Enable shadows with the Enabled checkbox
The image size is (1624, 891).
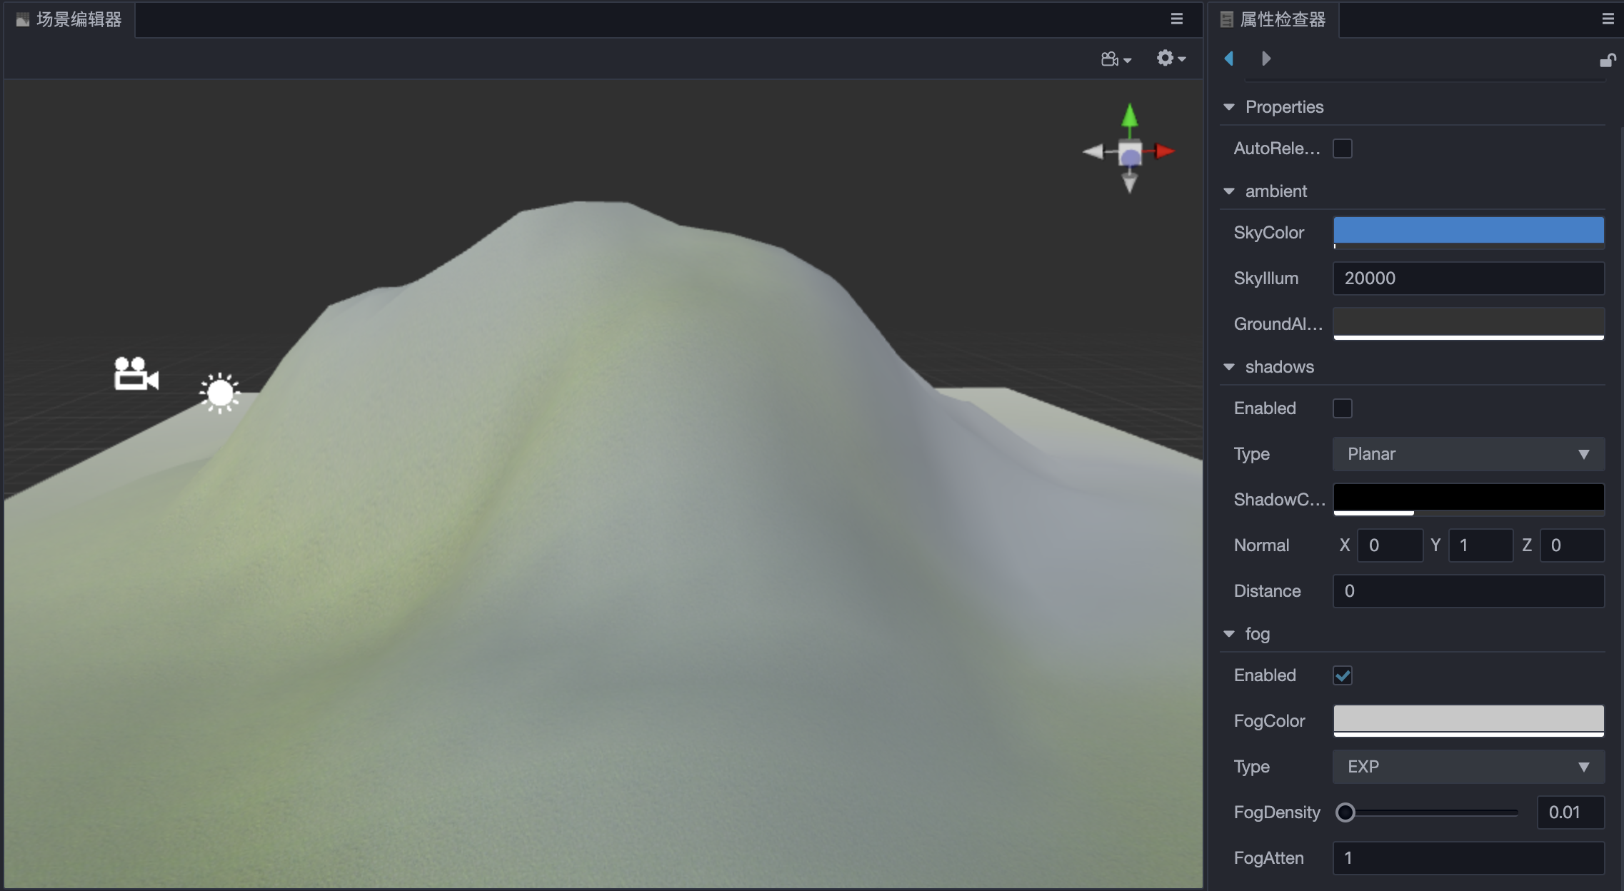pyautogui.click(x=1343, y=408)
